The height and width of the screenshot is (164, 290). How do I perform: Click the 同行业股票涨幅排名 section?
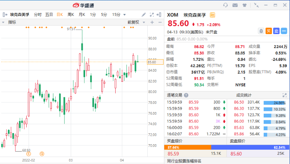(184, 161)
